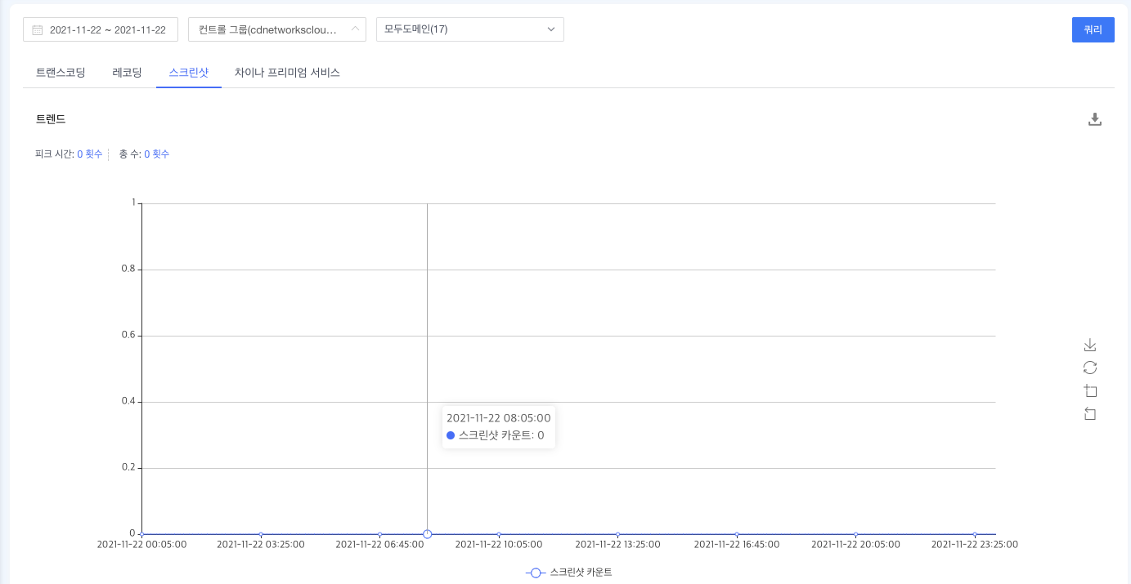Click the 총 수 0 횟수 value
The image size is (1131, 584).
pyautogui.click(x=156, y=154)
